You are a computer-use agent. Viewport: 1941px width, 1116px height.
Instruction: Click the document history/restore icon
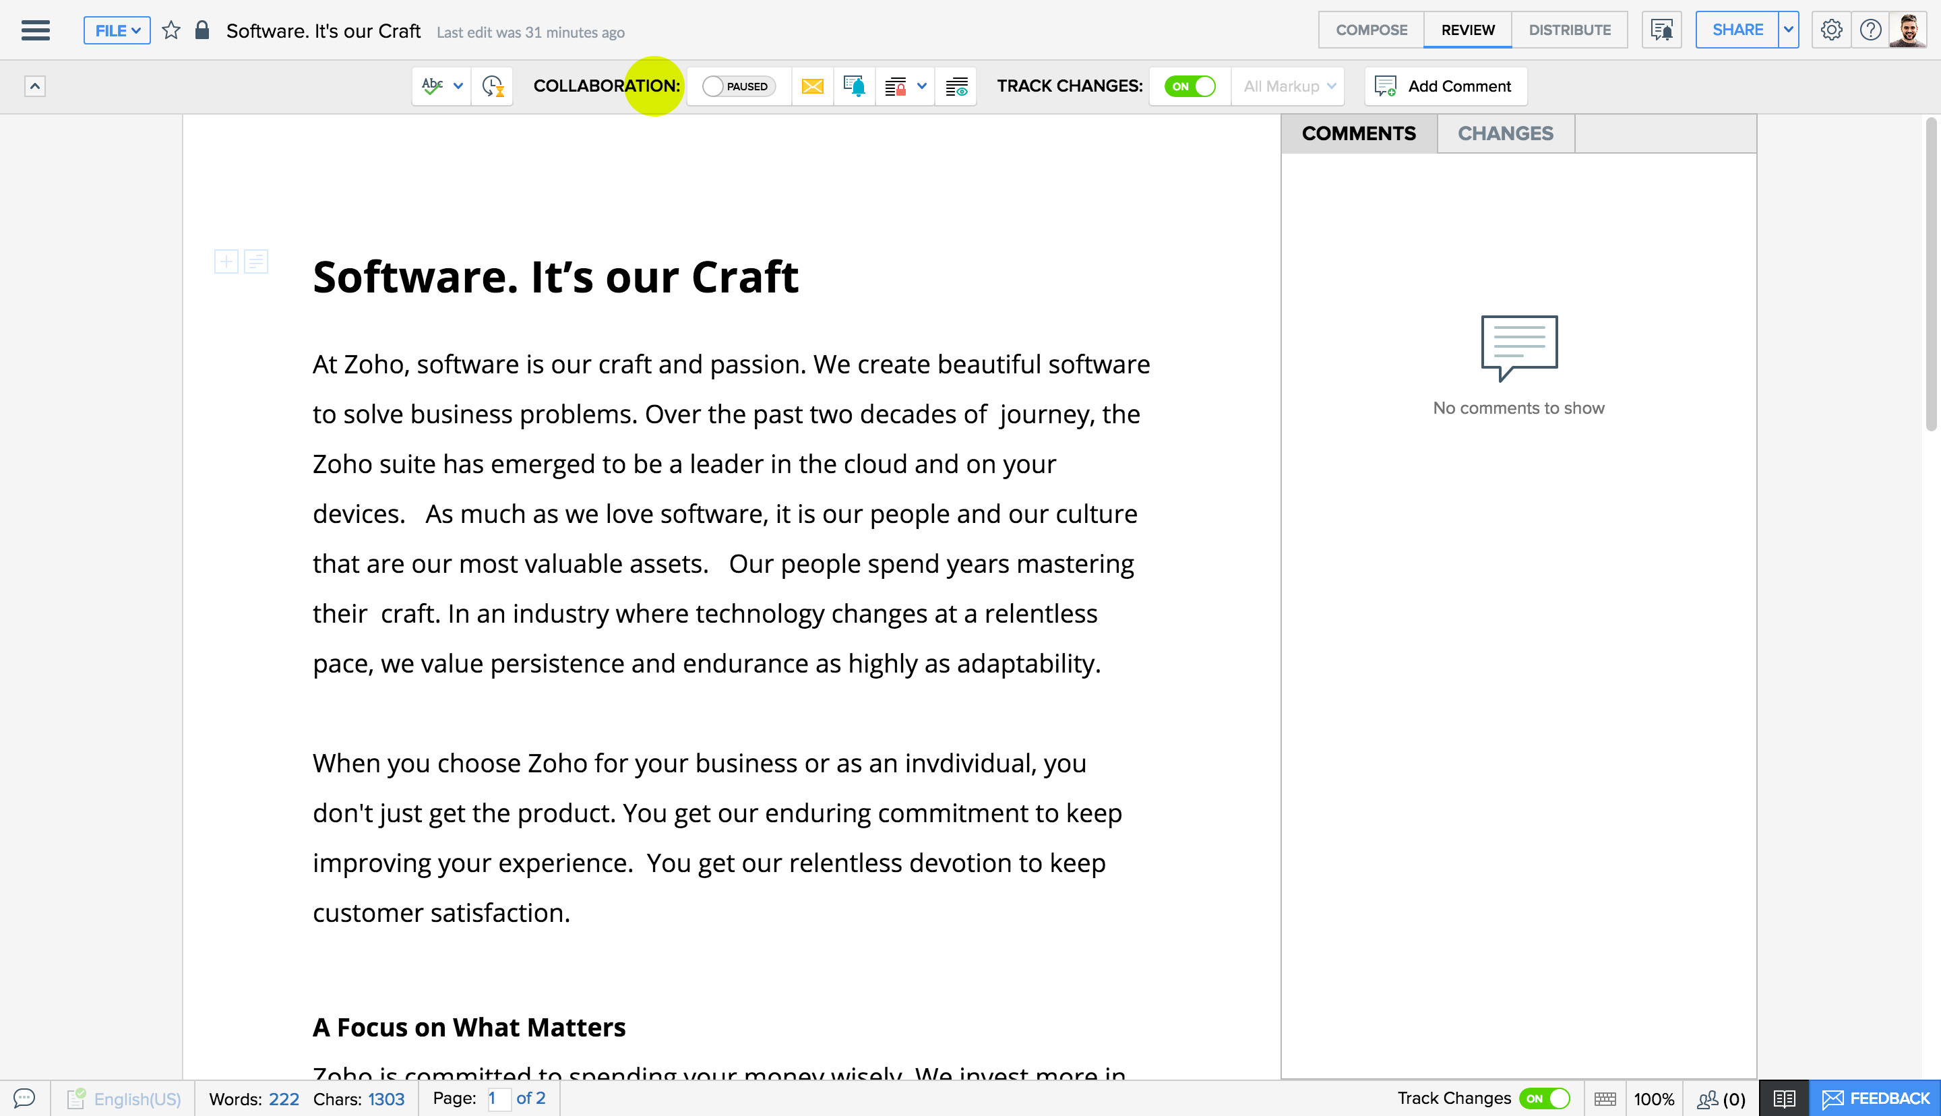pyautogui.click(x=492, y=86)
